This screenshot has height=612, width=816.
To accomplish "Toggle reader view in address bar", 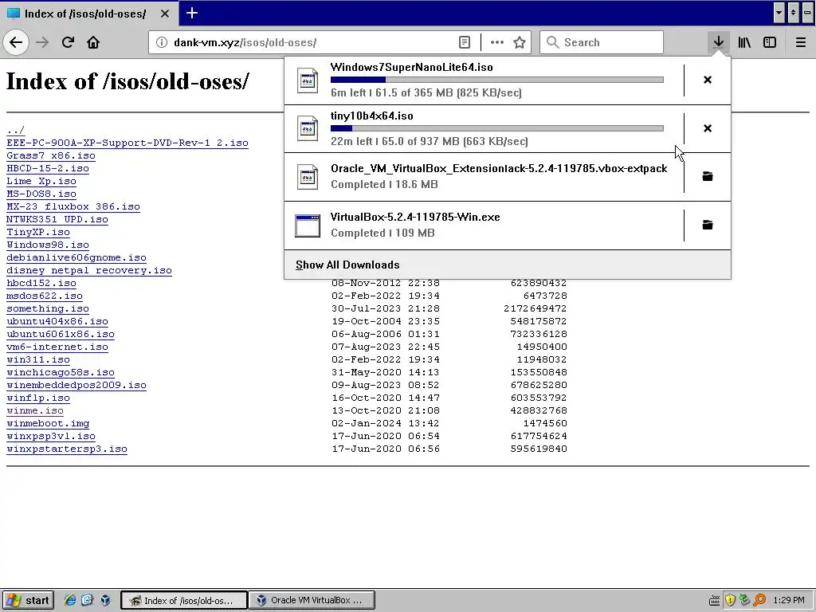I will 465,42.
